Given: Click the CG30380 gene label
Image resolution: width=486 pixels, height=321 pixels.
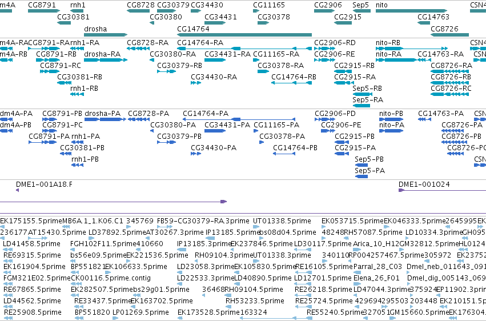Looking at the screenshot, I should coord(166,17).
